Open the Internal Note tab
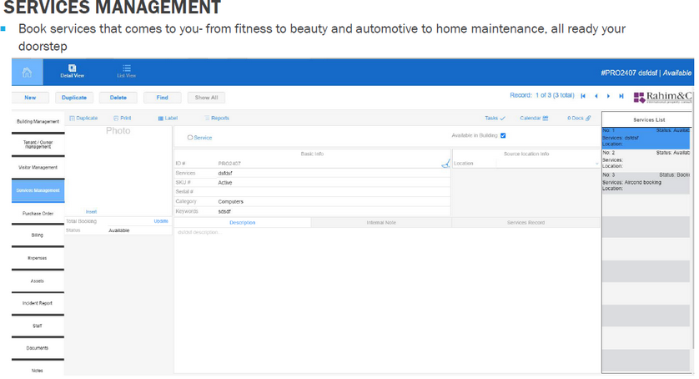 [x=381, y=223]
